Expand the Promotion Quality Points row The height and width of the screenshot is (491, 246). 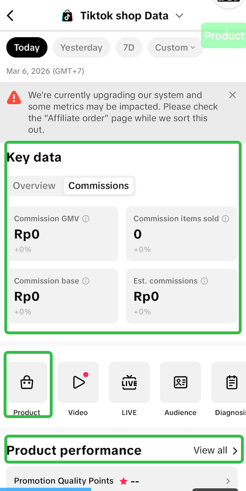[228, 481]
